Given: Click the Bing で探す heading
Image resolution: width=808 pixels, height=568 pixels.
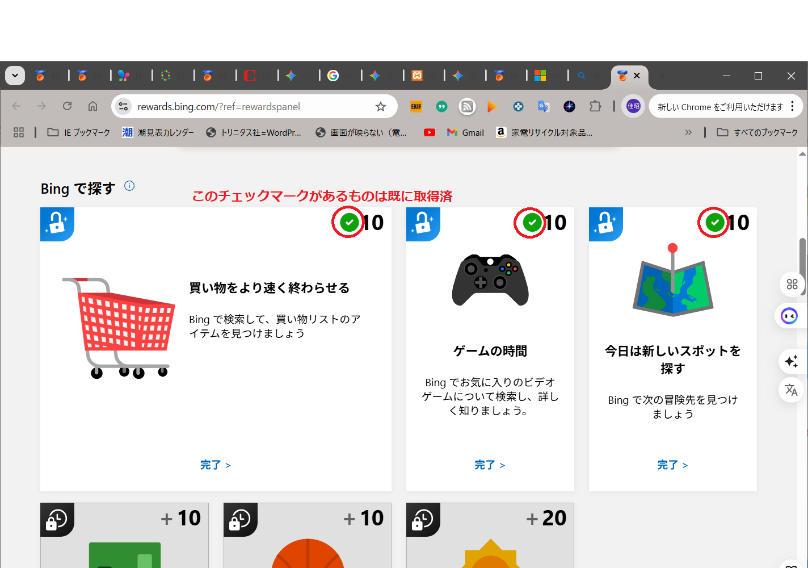Looking at the screenshot, I should (x=78, y=189).
